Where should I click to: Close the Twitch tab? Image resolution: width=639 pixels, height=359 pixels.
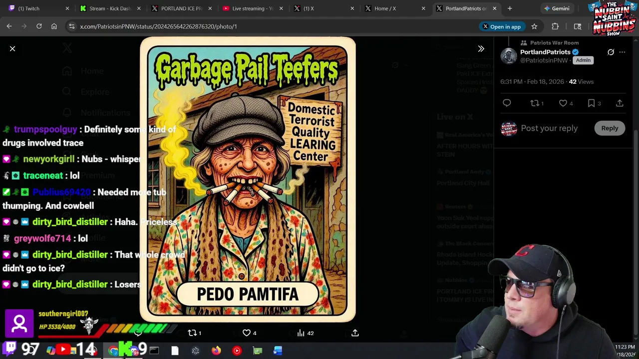(67, 8)
